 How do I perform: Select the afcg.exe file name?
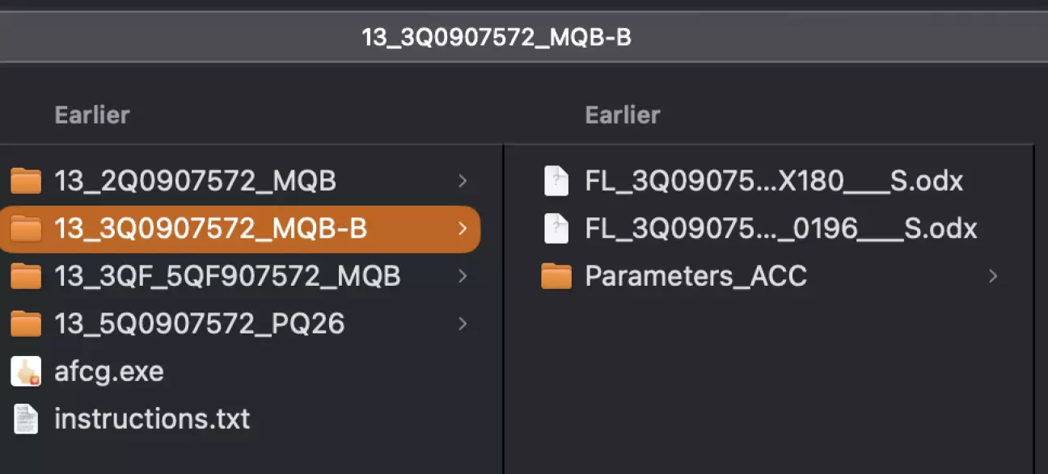pos(109,371)
